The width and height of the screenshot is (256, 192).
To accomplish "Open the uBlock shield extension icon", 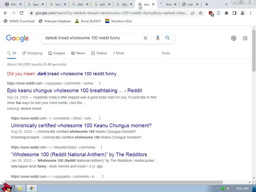I will pos(211,13).
